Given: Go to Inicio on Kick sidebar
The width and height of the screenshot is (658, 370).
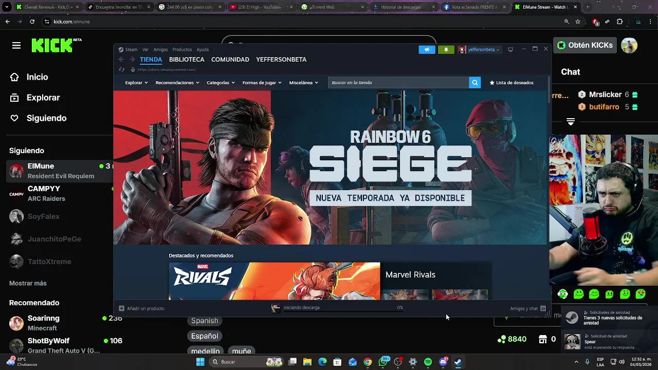Looking at the screenshot, I should pyautogui.click(x=29, y=77).
